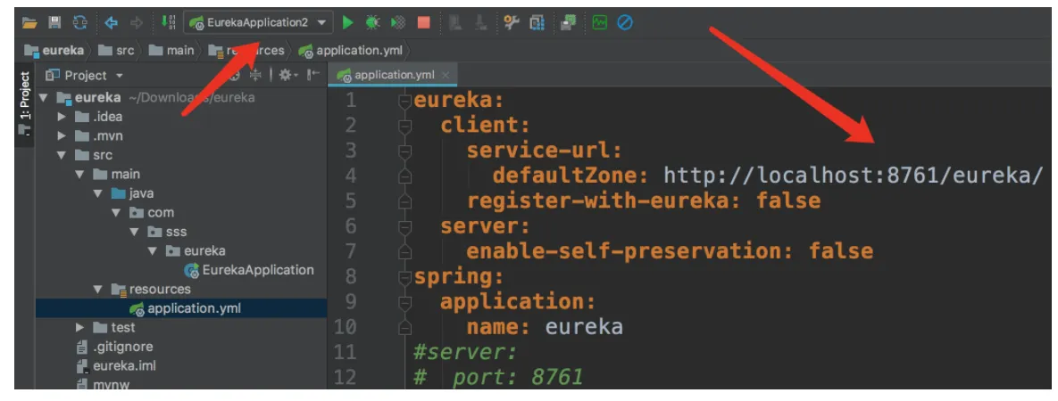Open Project Structure toolbar icon
This screenshot has height=401, width=1058.
click(537, 23)
